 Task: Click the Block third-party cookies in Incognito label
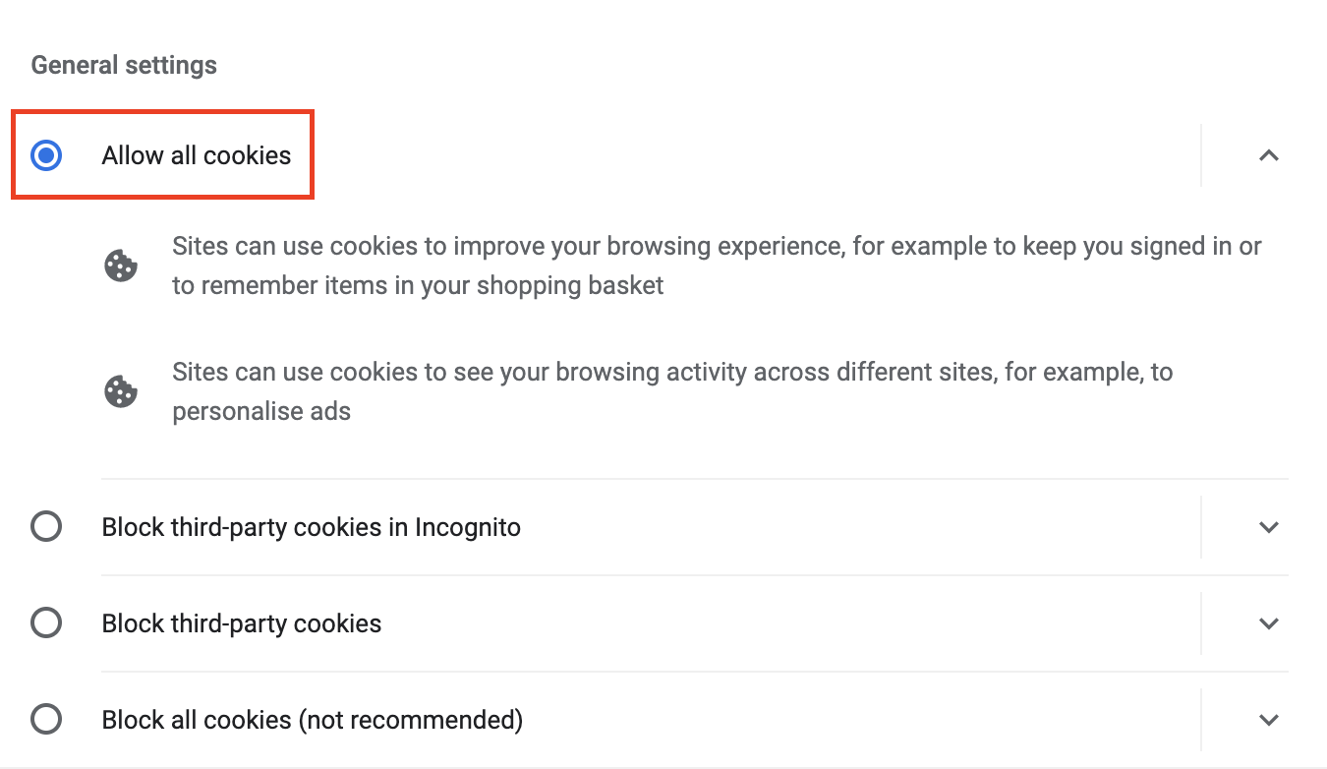(312, 527)
